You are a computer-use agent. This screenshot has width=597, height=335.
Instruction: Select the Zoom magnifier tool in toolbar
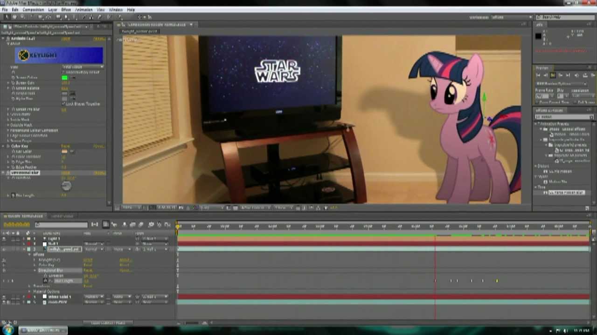23,17
